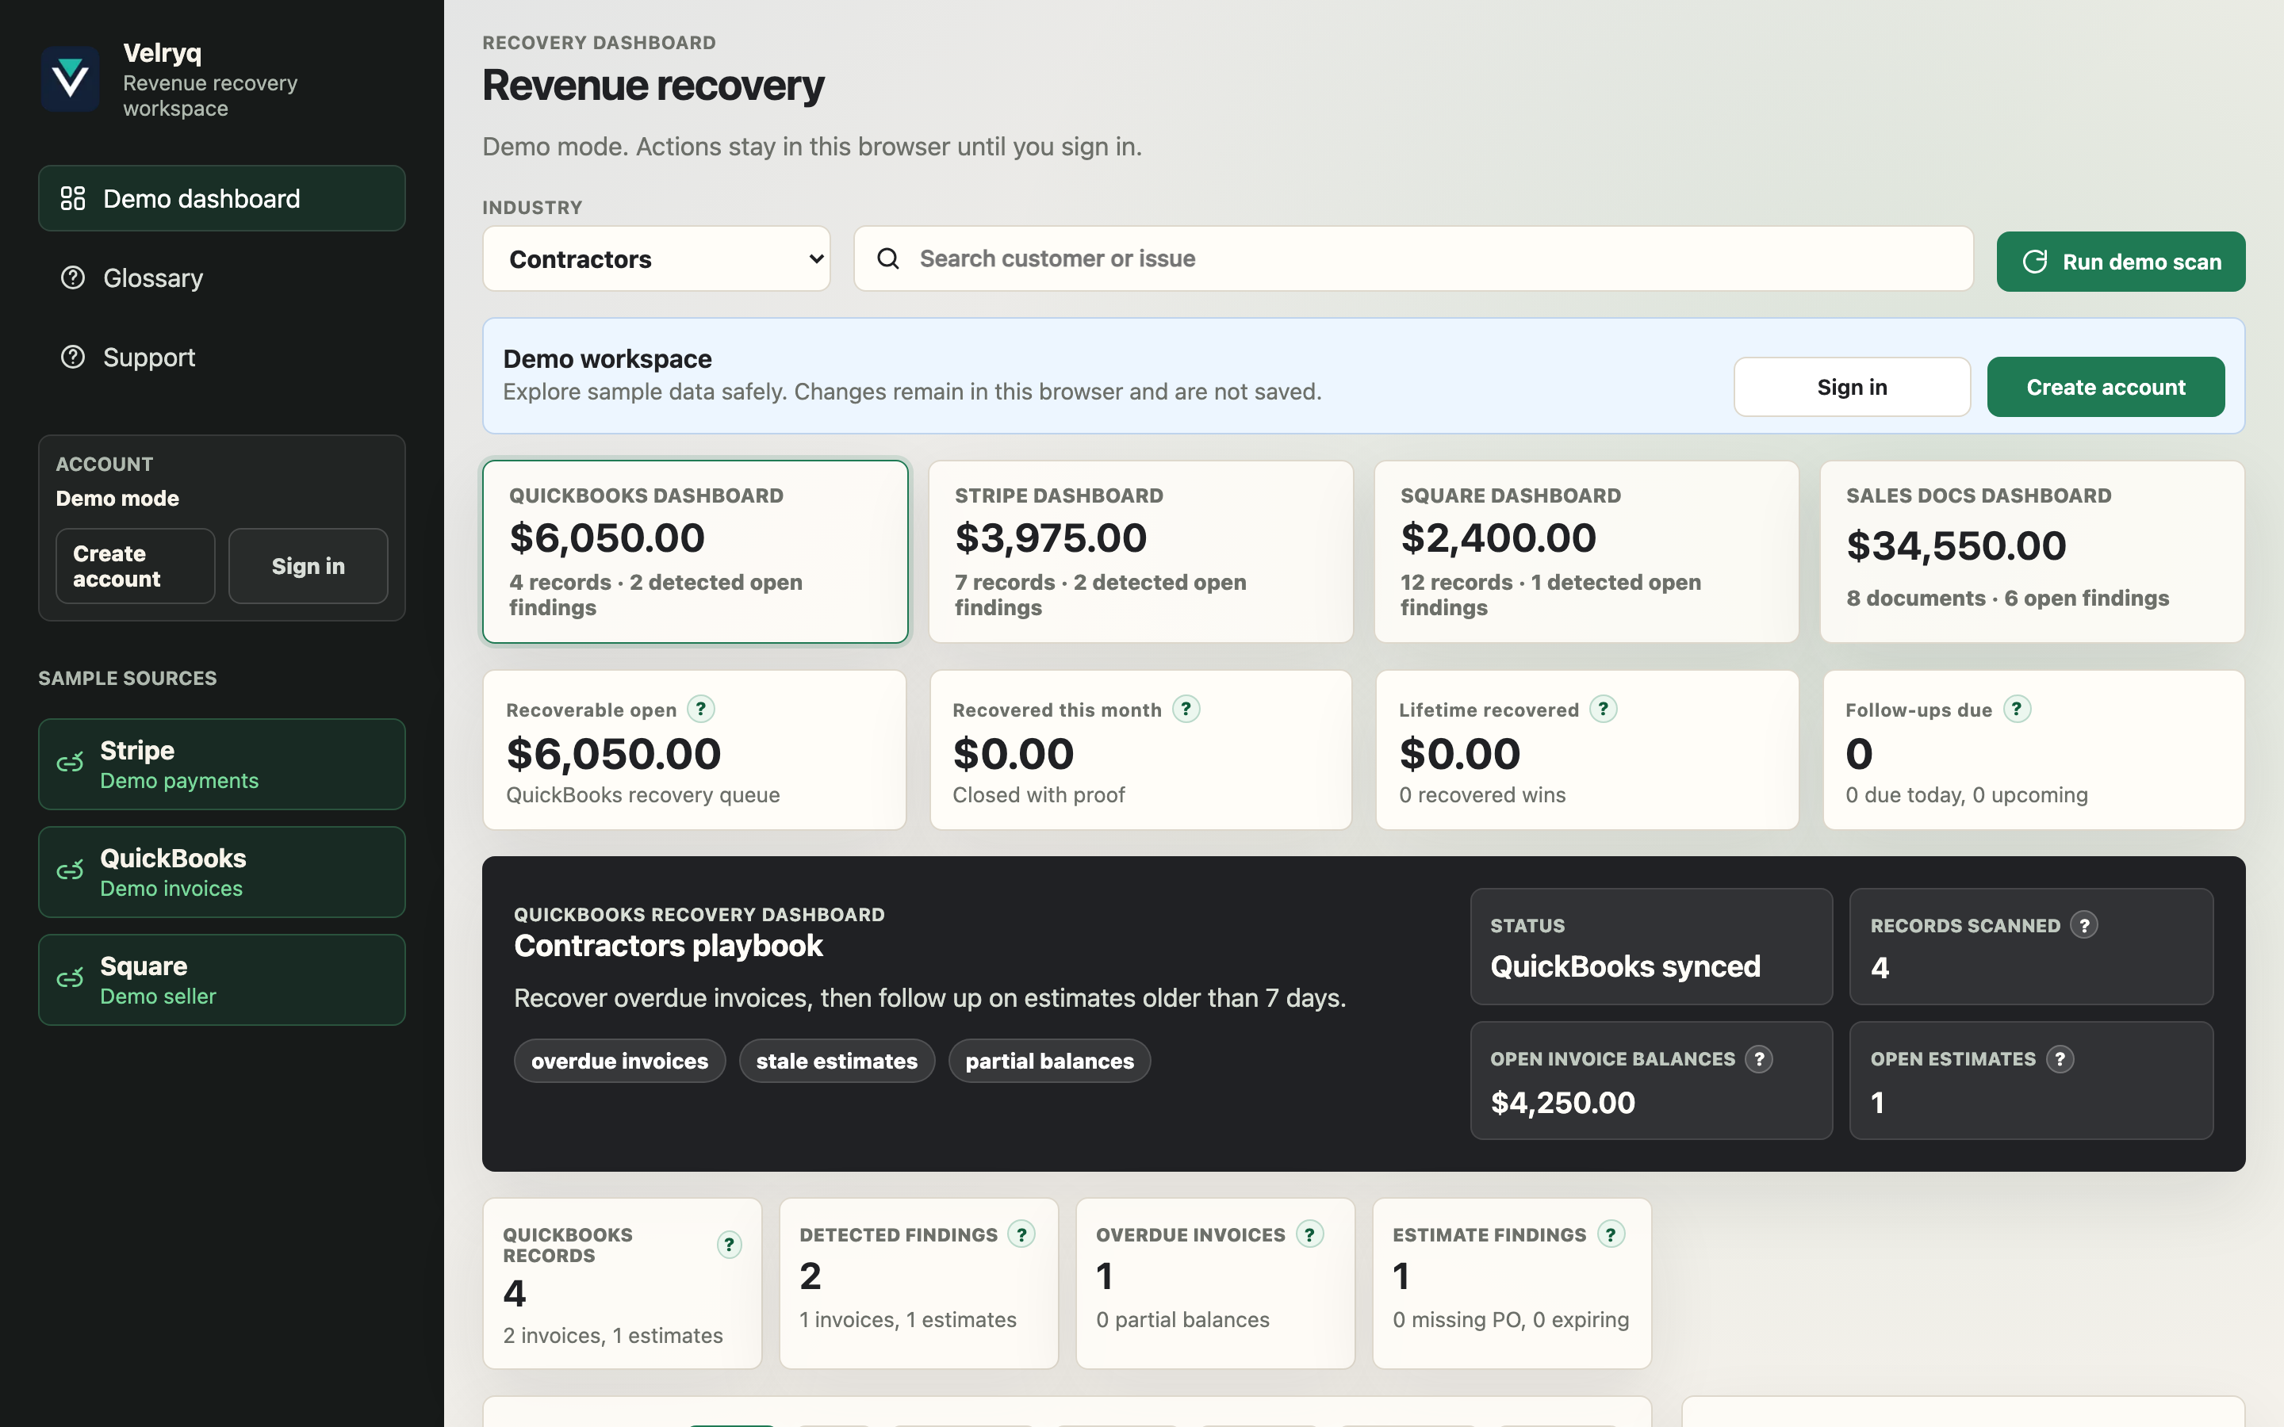
Task: Open the QuickBooks Demo invoices source
Action: tap(222, 872)
